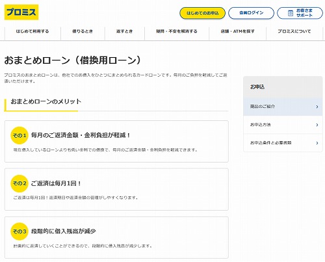Click the chevron beside 商品のご紹介
325x262 pixels.
[x=317, y=107]
